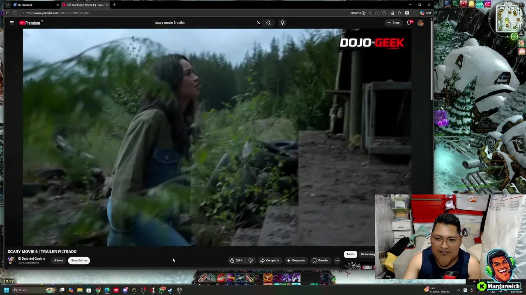Open Google Chrome from the taskbar
The image size is (526, 295).
coord(98,290)
